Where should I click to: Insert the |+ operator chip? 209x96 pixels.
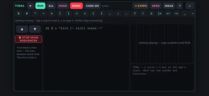[x=160, y=14]
